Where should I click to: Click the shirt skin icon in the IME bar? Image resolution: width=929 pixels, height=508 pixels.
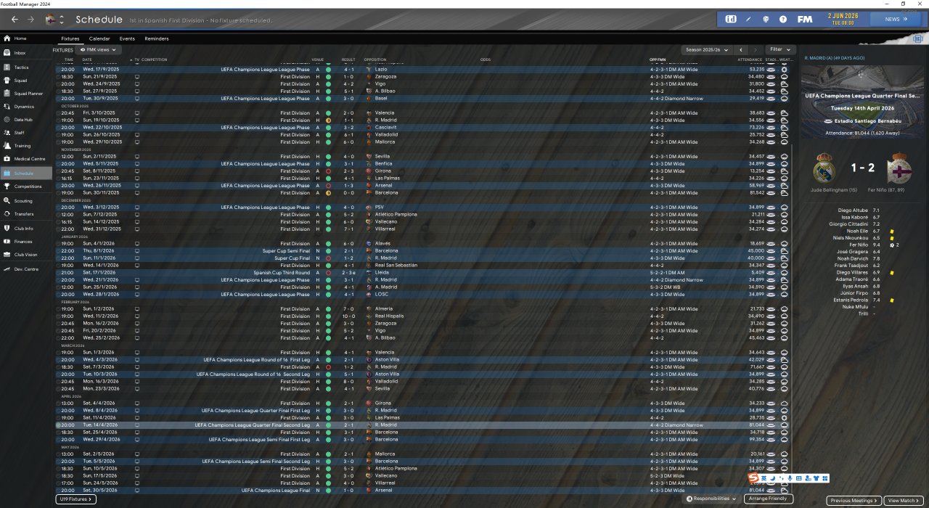tap(816, 478)
